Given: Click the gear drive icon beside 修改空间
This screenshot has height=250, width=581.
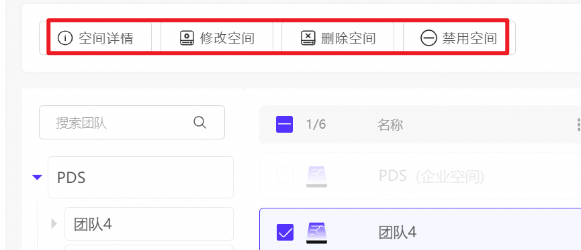Looking at the screenshot, I should 187,38.
